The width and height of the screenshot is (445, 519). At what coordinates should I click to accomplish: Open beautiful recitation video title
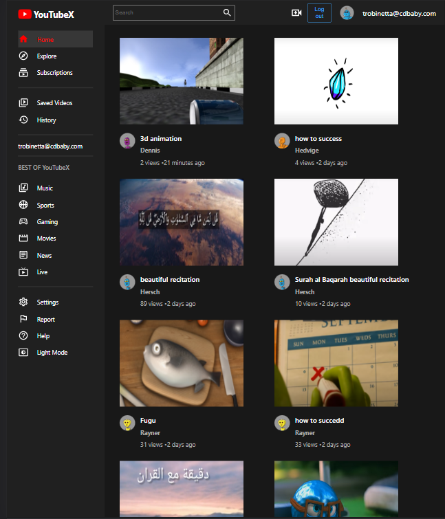point(170,280)
